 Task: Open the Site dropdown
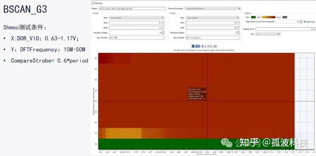(268, 34)
